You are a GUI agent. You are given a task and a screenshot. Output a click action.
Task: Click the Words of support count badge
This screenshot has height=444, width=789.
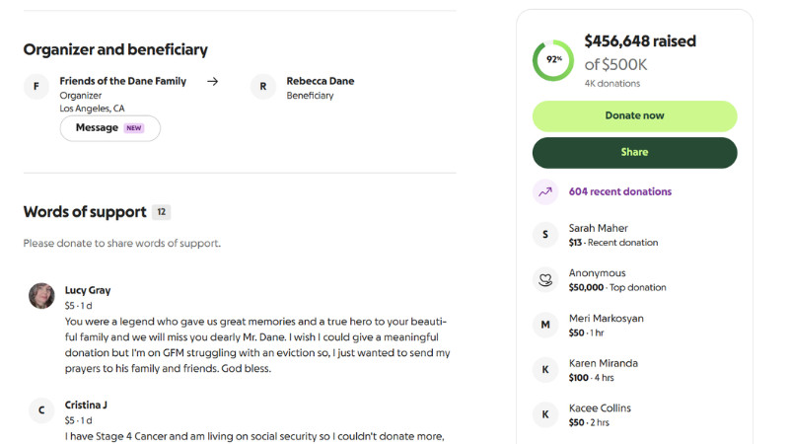[162, 212]
